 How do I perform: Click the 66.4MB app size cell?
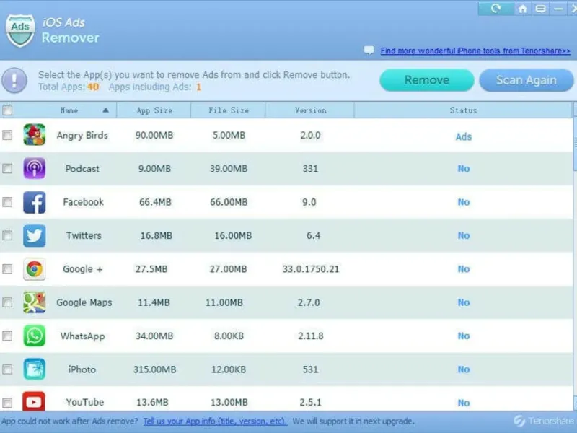click(155, 202)
